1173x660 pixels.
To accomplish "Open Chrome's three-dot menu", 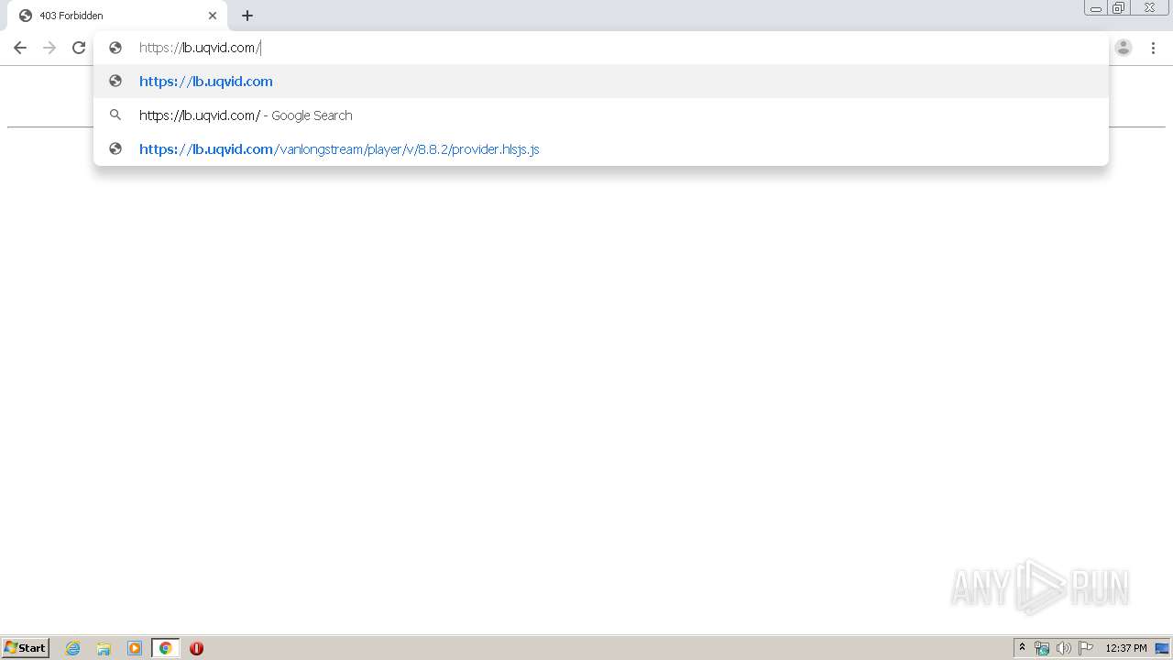I will (1154, 48).
